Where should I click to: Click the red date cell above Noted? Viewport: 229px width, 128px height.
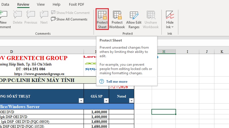[121, 87]
